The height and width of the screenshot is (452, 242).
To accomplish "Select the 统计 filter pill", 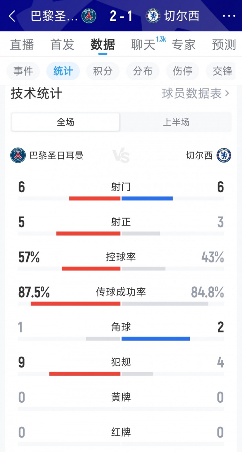I will [63, 71].
